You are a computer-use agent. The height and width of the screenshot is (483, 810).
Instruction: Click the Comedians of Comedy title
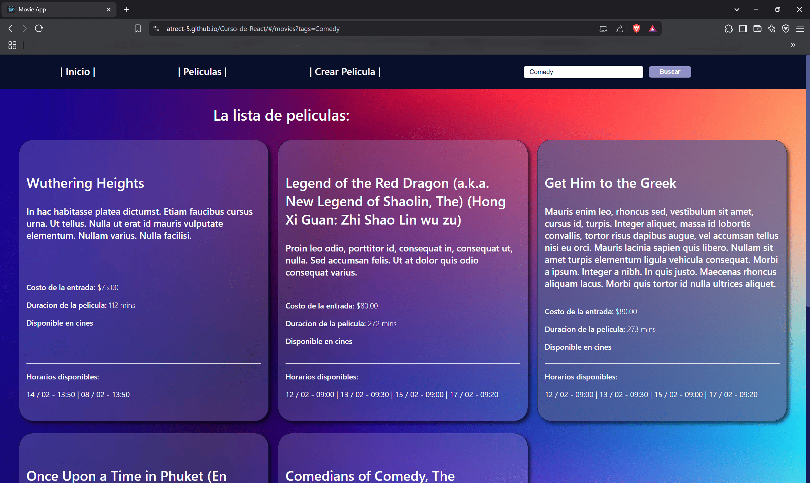(x=370, y=476)
